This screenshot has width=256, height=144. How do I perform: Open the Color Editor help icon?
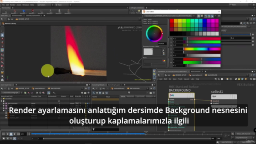219,16
